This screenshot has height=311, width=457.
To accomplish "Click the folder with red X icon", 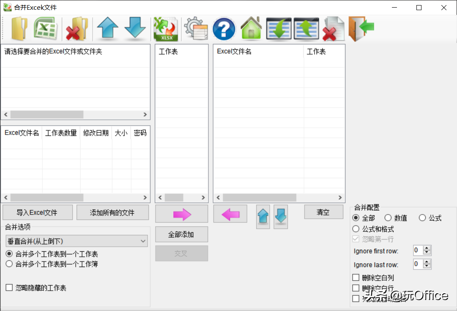I will [77, 29].
